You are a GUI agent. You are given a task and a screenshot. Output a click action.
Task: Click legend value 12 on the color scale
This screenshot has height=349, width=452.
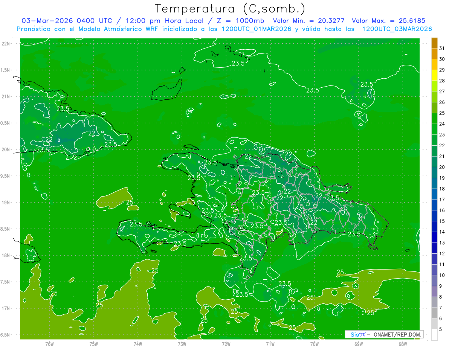(442, 254)
